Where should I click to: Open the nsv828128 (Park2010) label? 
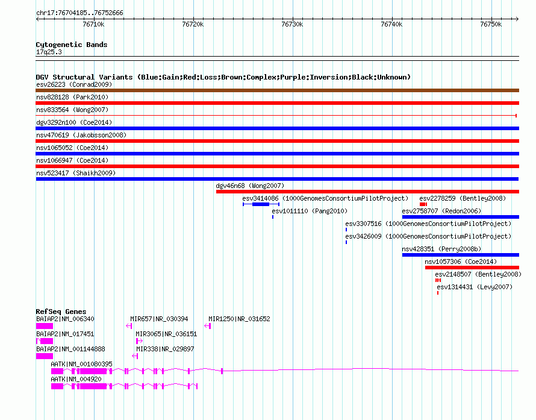click(72, 97)
